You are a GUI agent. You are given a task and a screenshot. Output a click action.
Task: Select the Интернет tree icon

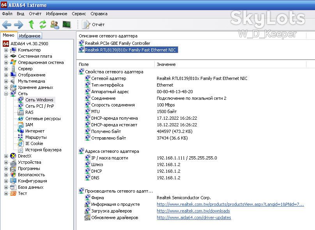pyautogui.click(x=21, y=131)
